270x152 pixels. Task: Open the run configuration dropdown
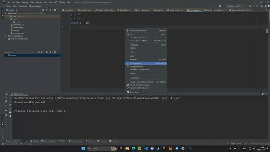(x=235, y=6)
